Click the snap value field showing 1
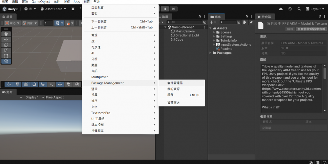Image resolution: width=328 pixels, height=164 pixels. (48, 23)
